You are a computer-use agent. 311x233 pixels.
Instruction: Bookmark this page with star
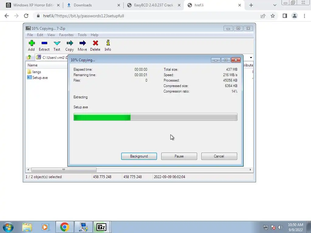[x=273, y=16]
